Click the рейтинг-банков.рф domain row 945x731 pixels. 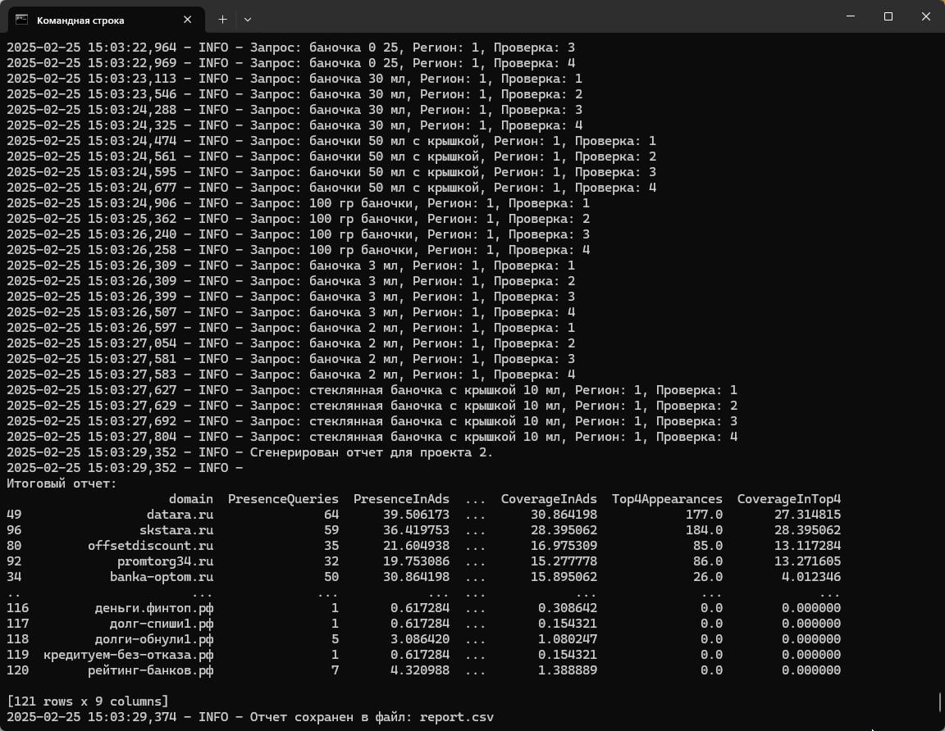click(x=423, y=670)
